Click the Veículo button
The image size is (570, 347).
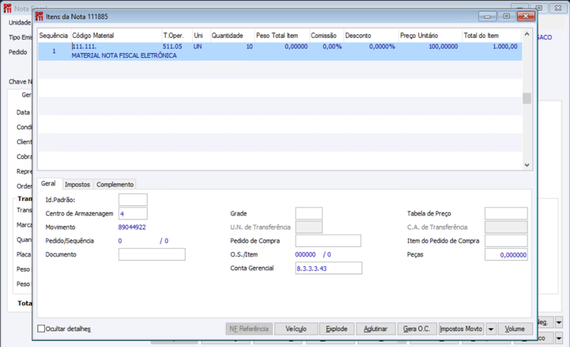296,329
